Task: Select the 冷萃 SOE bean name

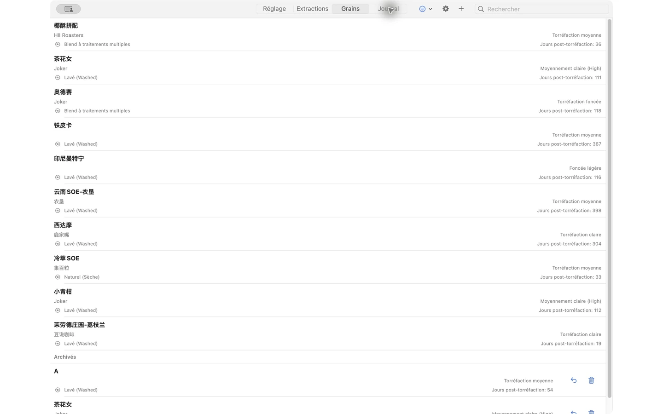Action: click(x=67, y=259)
